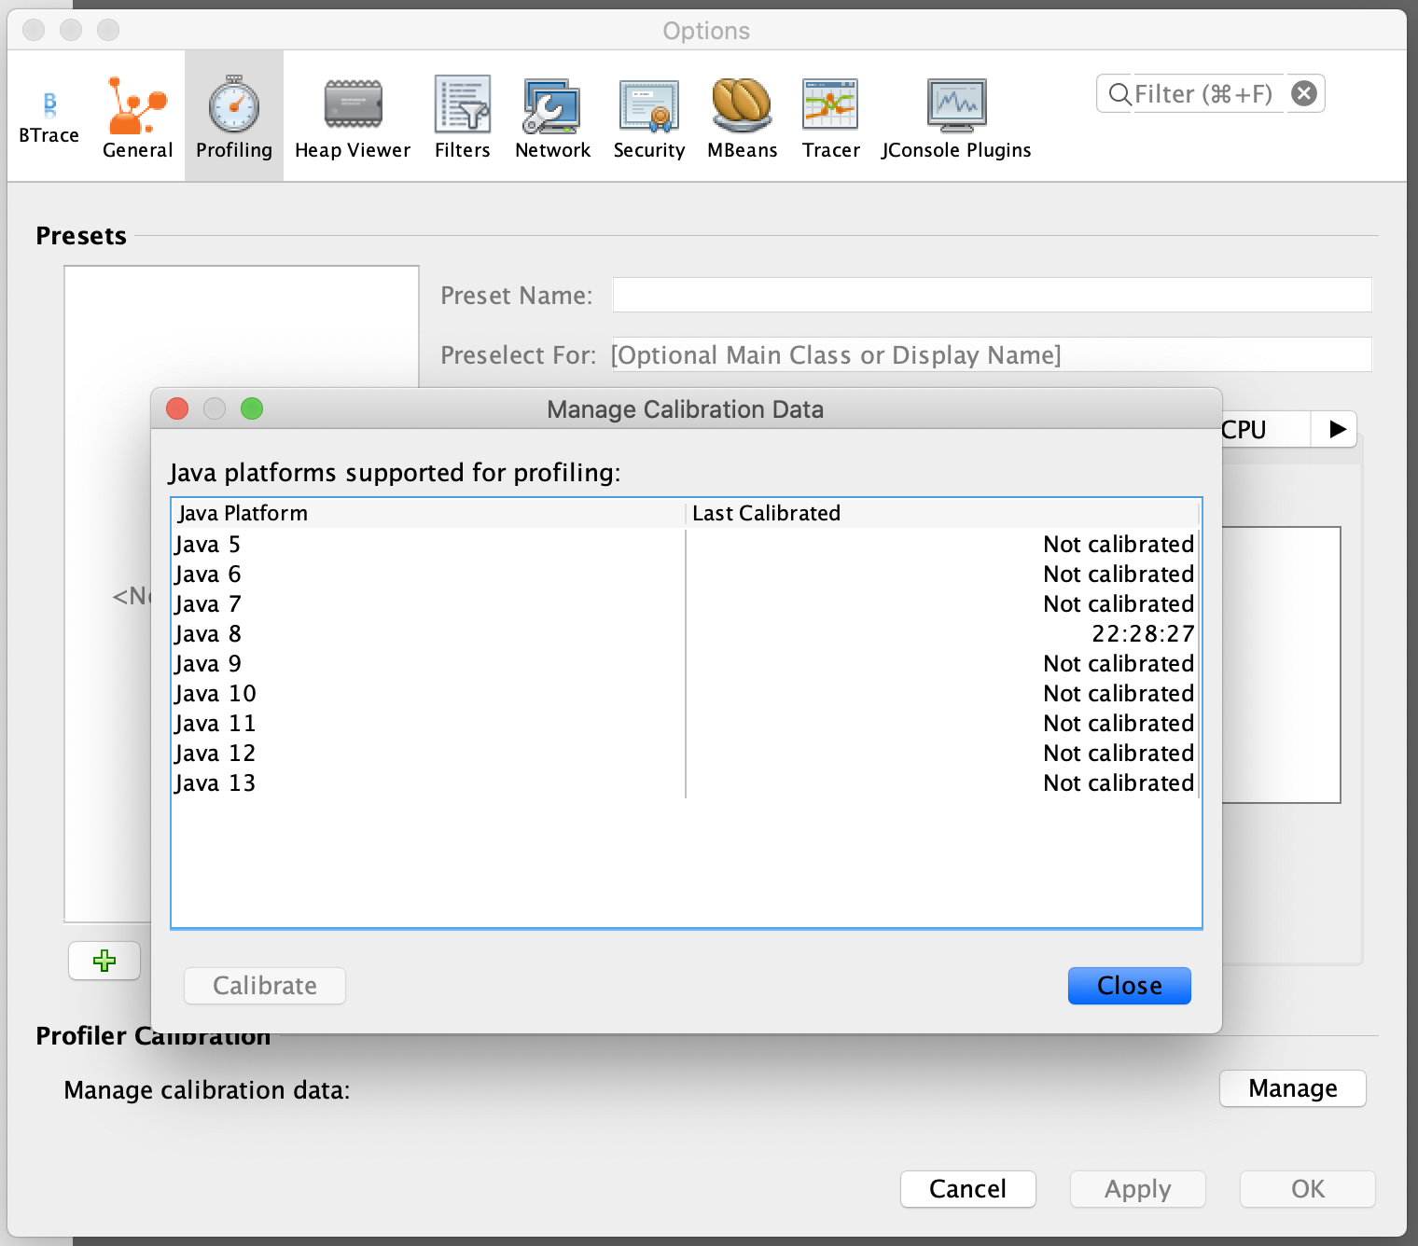Click the green zoom dot on calibration dialog
The image size is (1418, 1246).
[252, 408]
